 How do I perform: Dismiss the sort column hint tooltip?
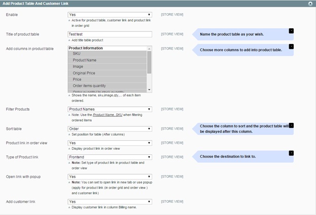coord(291,125)
